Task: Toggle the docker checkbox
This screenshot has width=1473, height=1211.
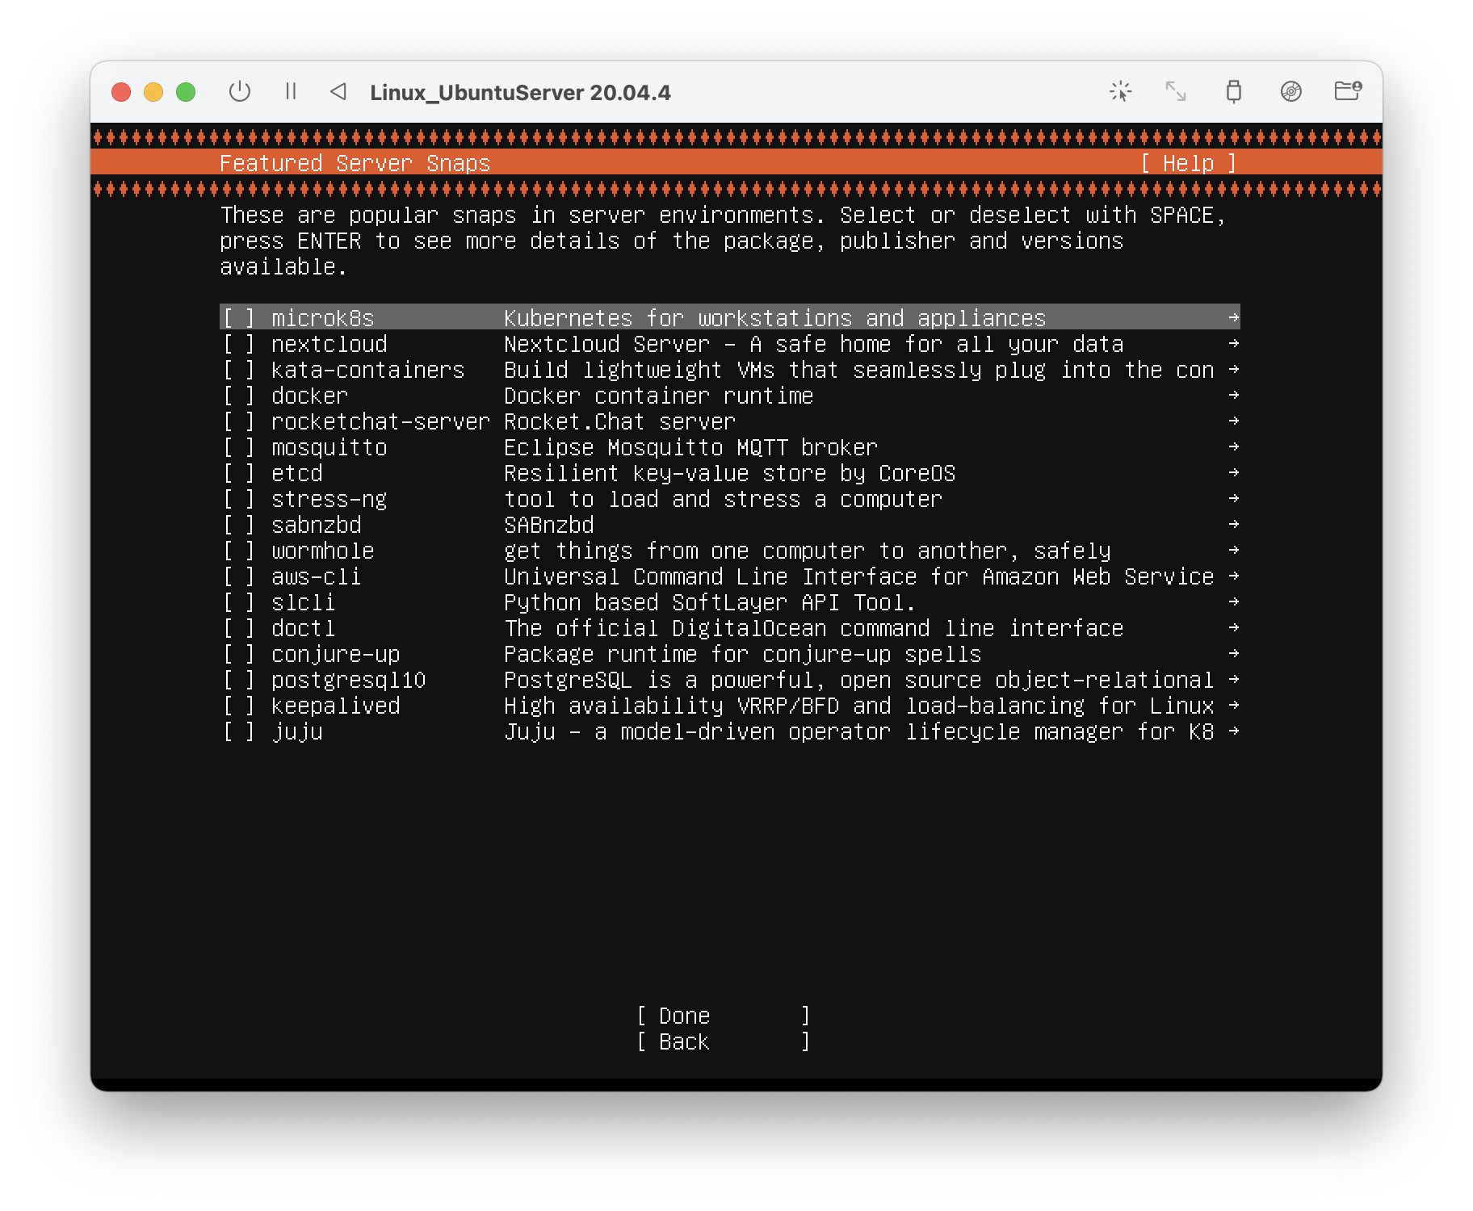Action: click(239, 396)
